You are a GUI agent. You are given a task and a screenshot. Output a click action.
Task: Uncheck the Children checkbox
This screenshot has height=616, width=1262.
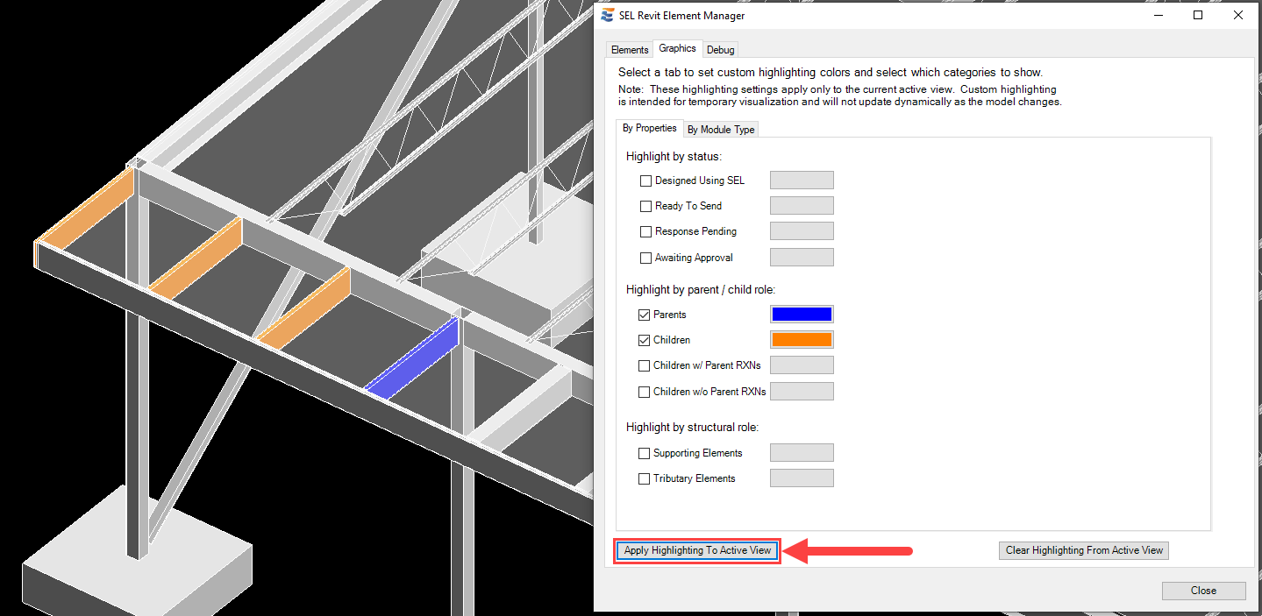coord(645,340)
